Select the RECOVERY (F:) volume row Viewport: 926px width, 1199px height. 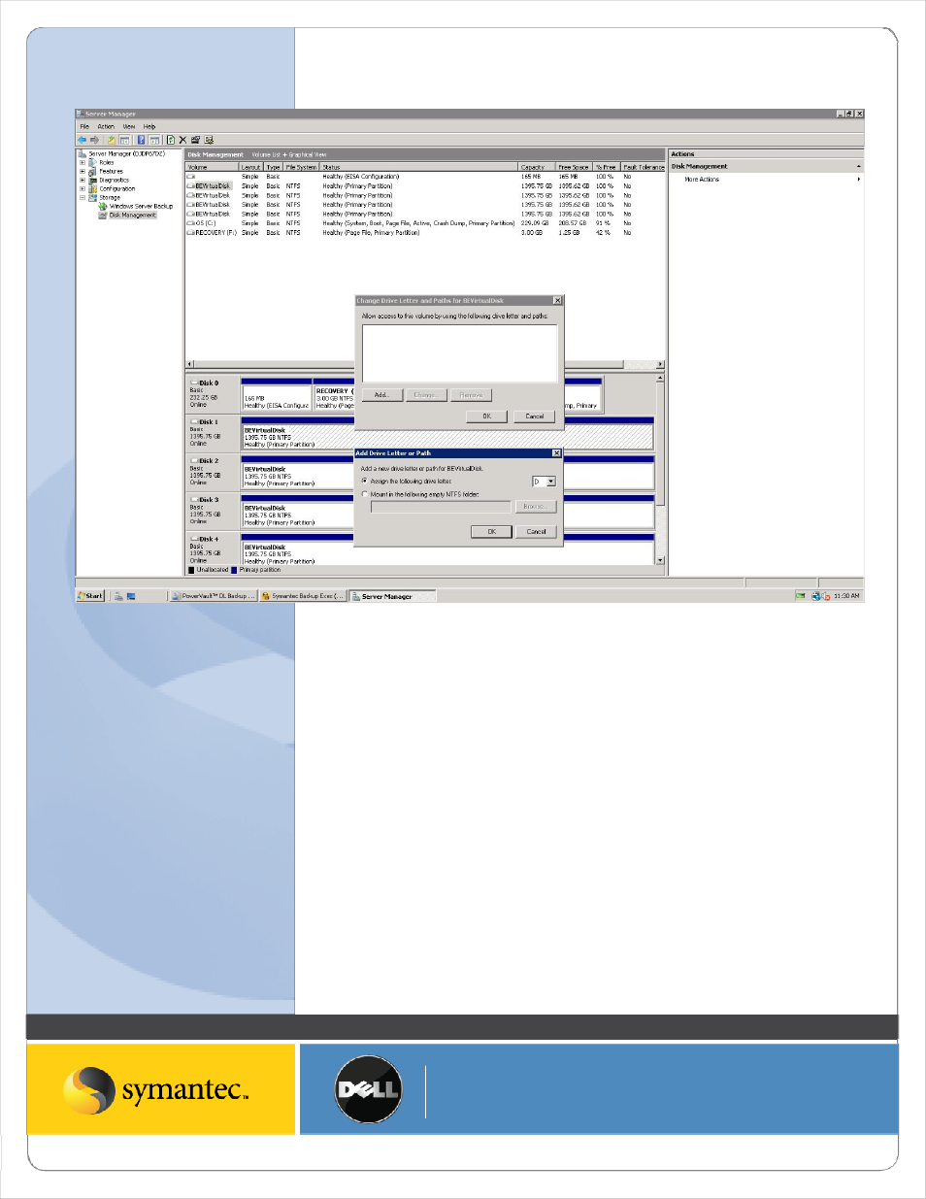click(424, 233)
